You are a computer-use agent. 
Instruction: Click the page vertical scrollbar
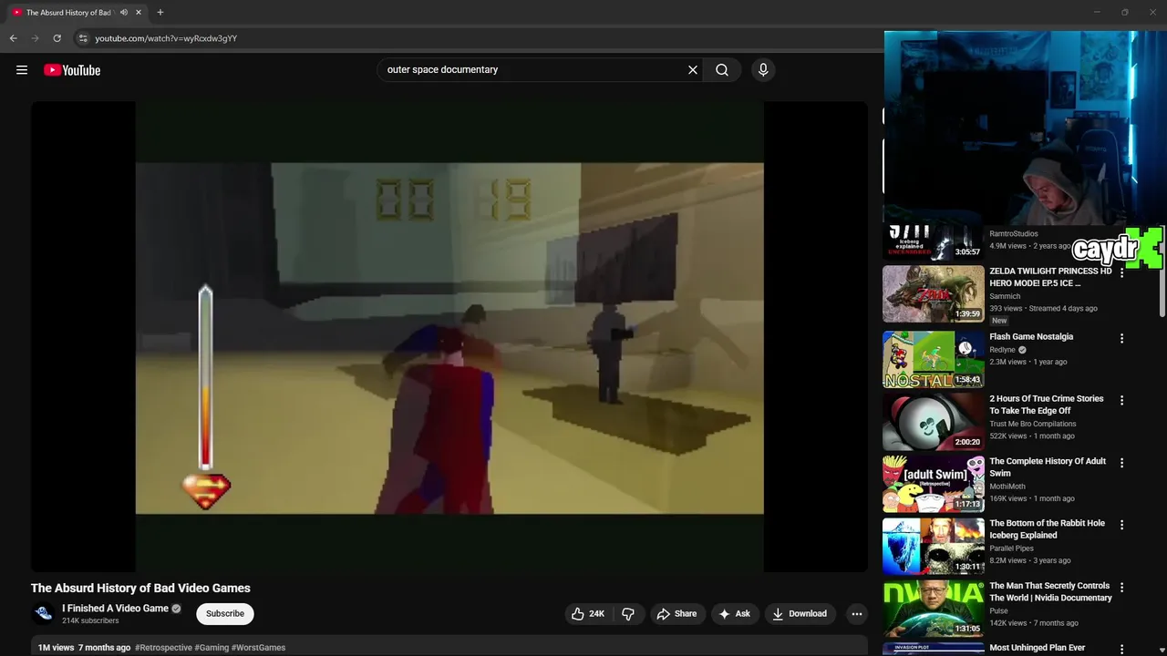pos(1162,273)
